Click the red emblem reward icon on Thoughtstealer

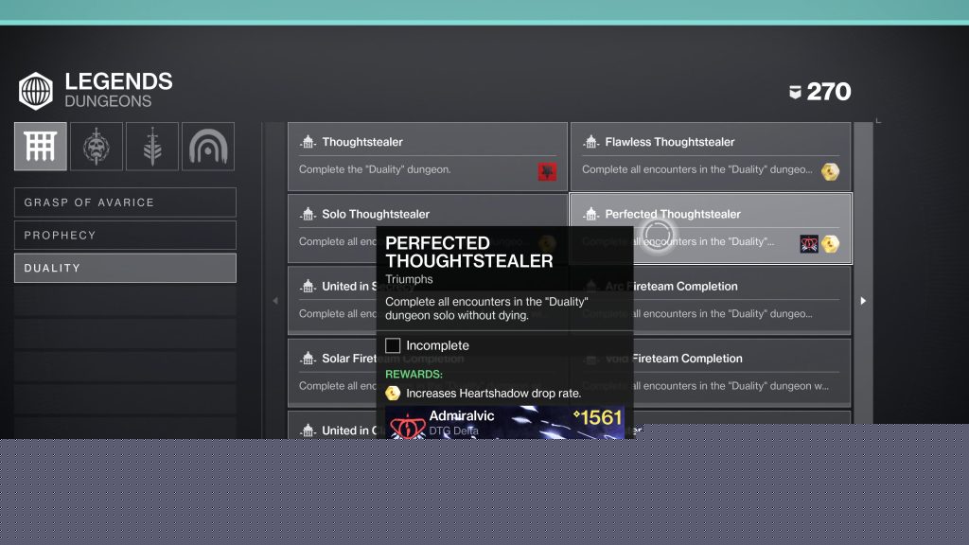[547, 171]
